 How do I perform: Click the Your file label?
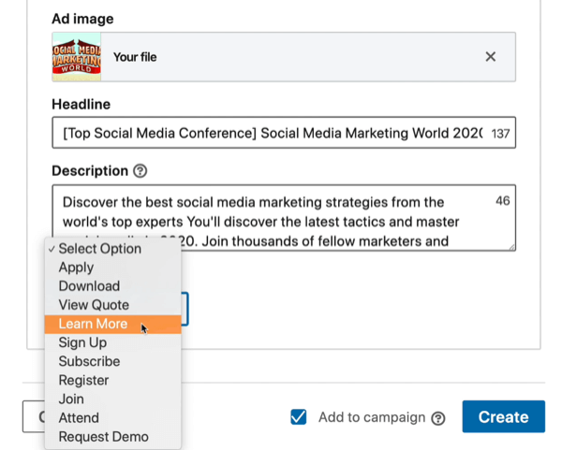tap(135, 57)
